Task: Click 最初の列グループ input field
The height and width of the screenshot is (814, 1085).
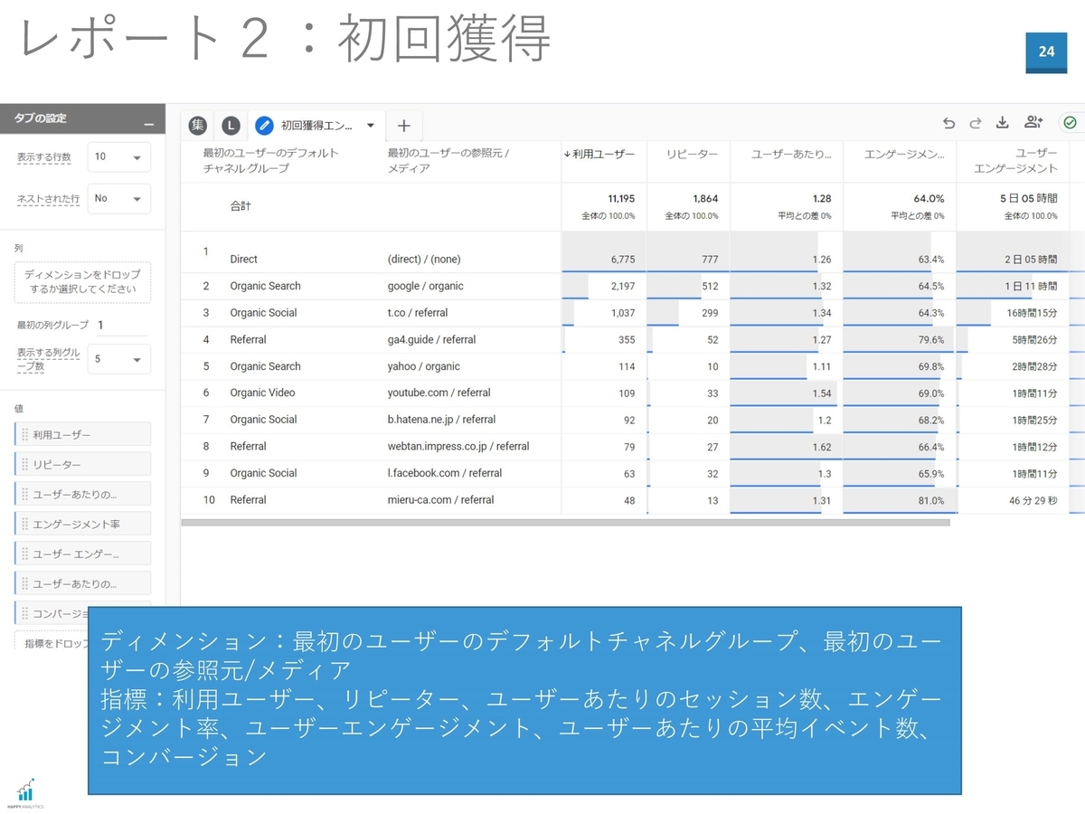Action: coord(121,326)
